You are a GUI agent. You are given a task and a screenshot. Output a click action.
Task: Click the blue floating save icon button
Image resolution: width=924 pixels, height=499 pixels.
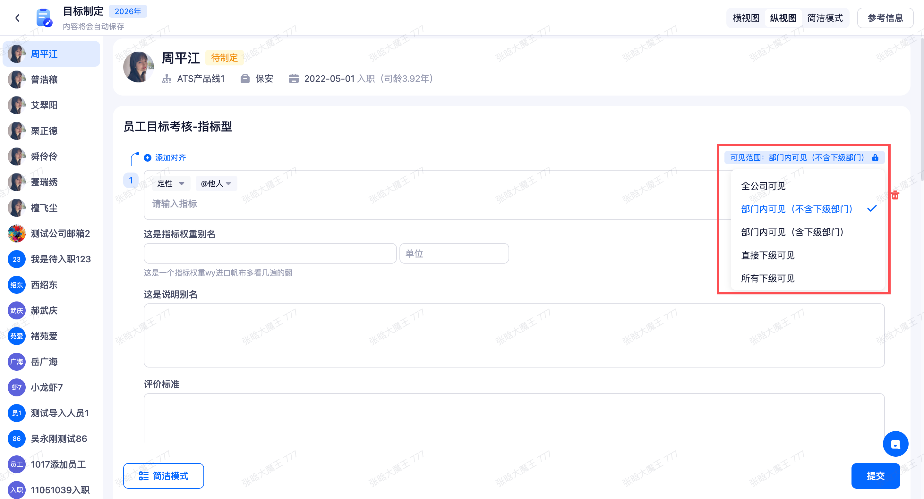895,444
